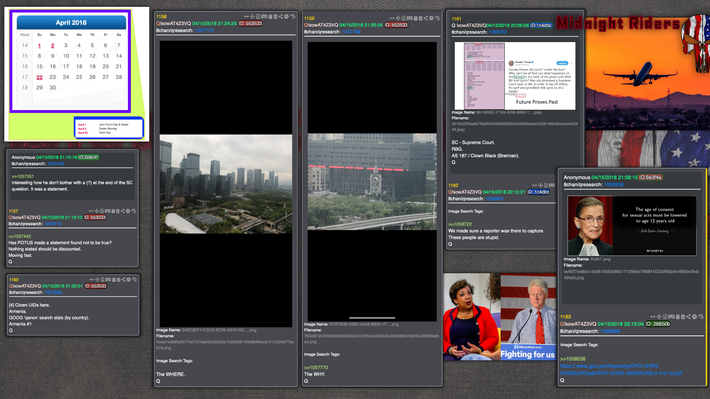Screen dimensions: 710x399
Task: Click clipboard icon on post 1158
Action: (270, 17)
